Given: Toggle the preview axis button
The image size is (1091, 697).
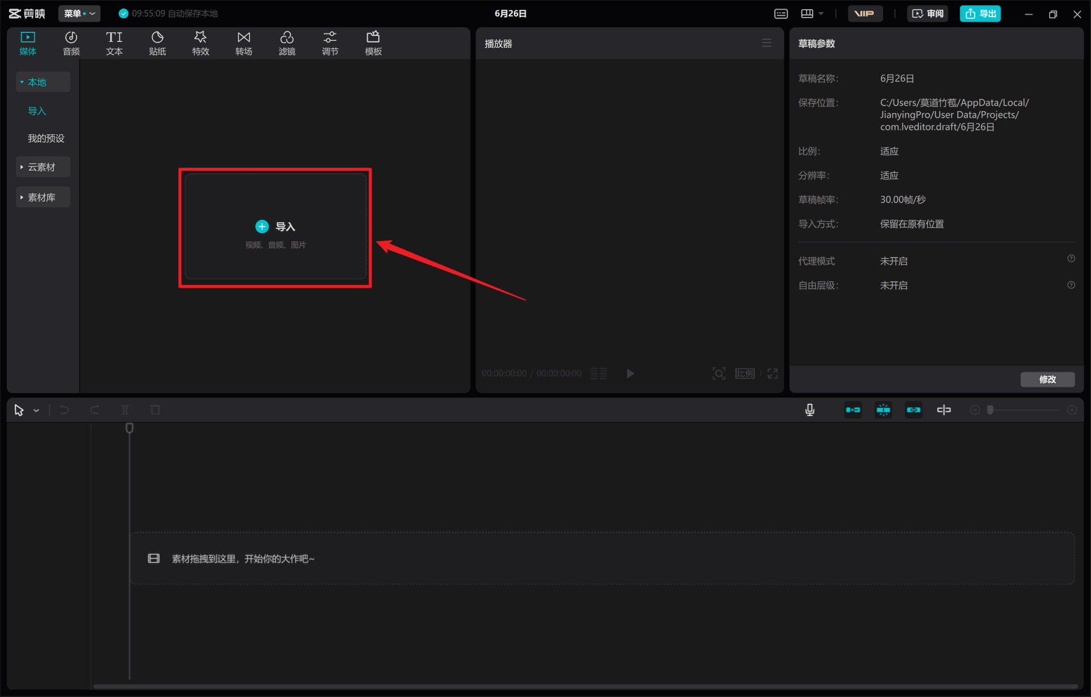Looking at the screenshot, I should tap(944, 410).
